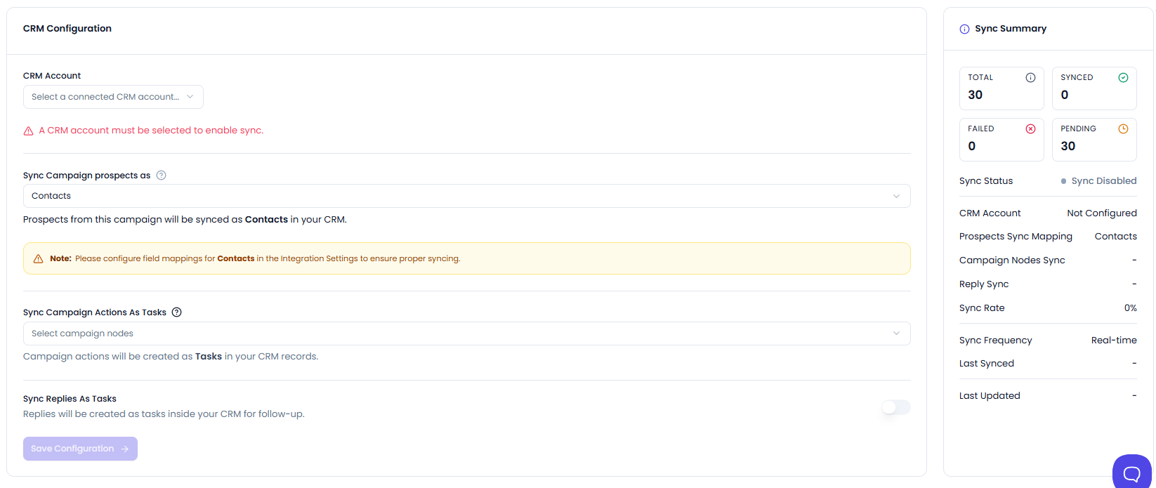Image resolution: width=1156 pixels, height=488 pixels.
Task: Click the 'CRM Configuration' heading
Action: (67, 29)
